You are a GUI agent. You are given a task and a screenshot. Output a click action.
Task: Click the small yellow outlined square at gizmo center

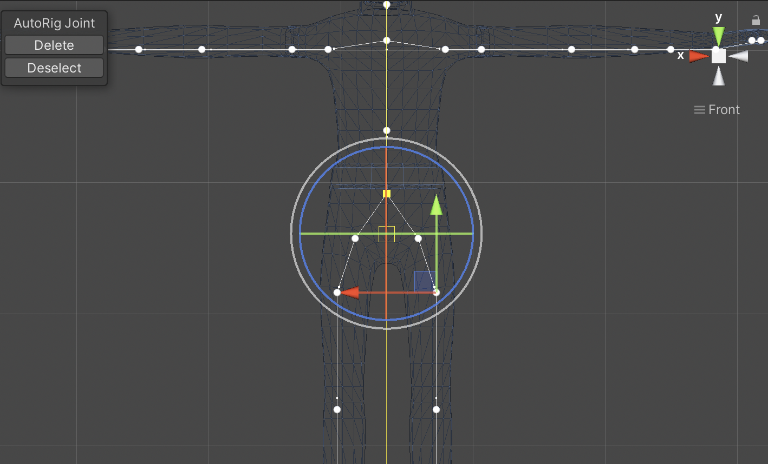(x=387, y=234)
